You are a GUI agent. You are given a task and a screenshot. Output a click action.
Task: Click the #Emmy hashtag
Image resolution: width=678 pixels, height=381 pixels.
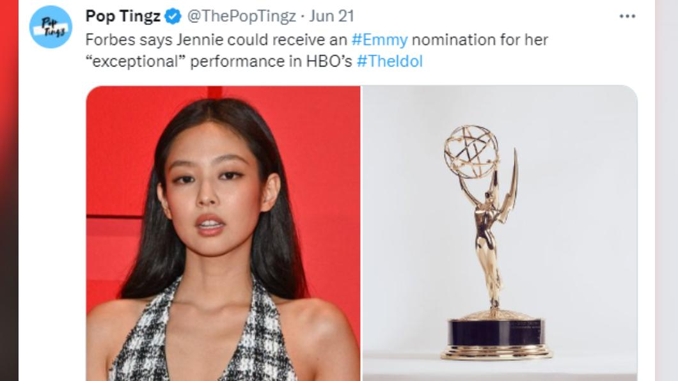pyautogui.click(x=379, y=40)
